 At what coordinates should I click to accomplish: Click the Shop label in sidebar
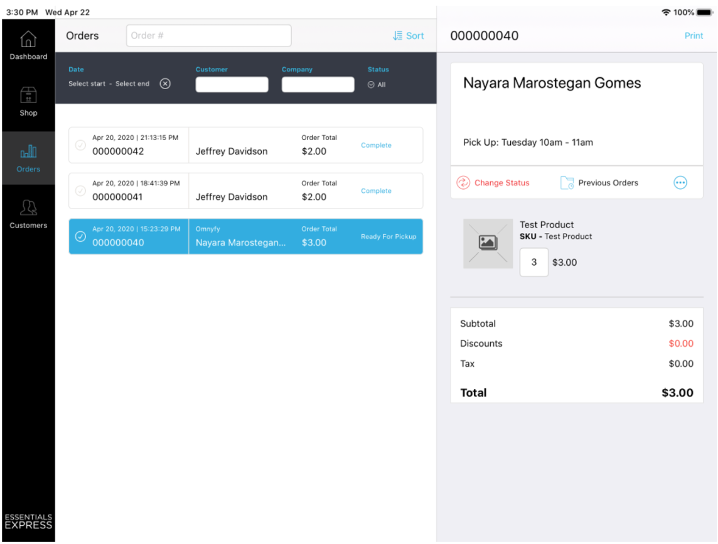coord(28,113)
